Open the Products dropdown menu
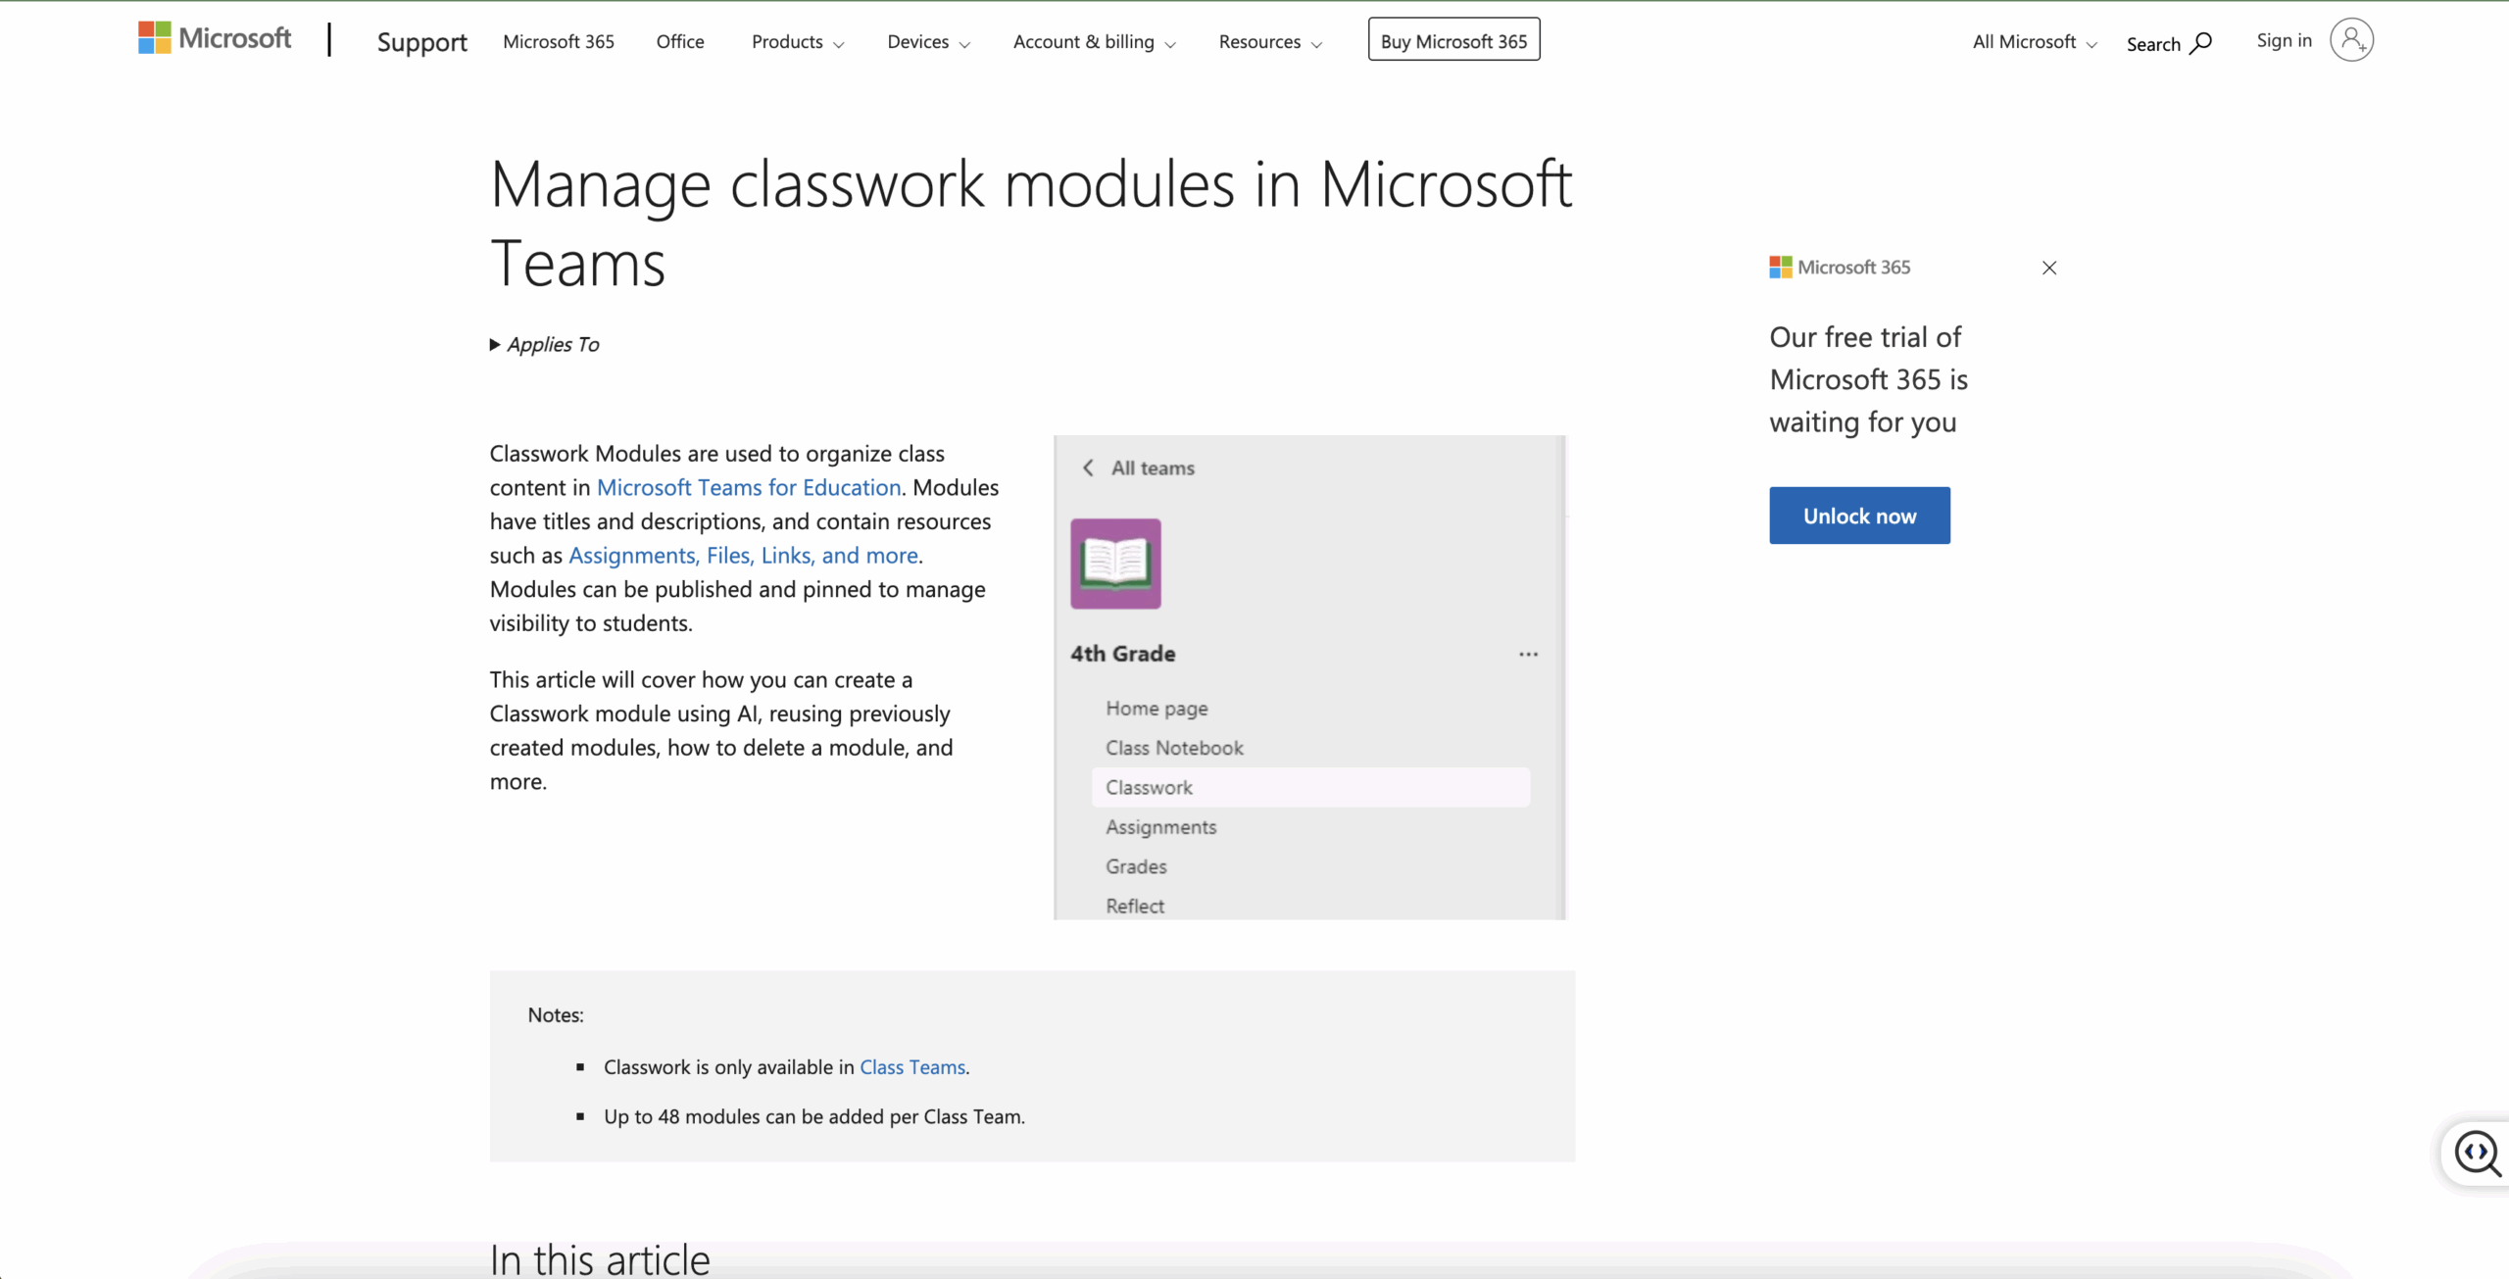The height and width of the screenshot is (1279, 2509). coord(797,42)
